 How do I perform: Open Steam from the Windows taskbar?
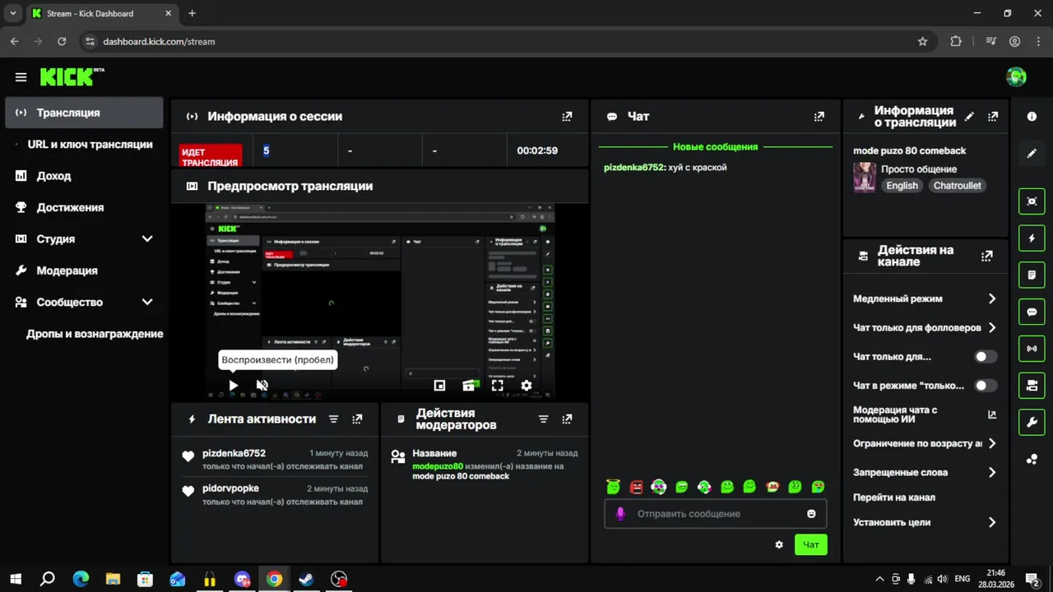pyautogui.click(x=306, y=579)
